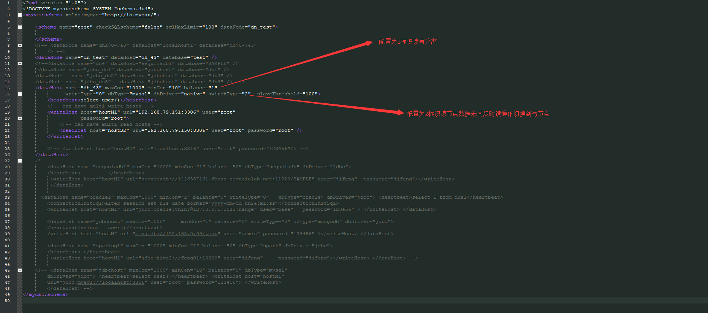Collapse the commented dn1$0-743 dataNode fold on line 8
Image resolution: width=708 pixels, height=313 pixels.
(20, 46)
